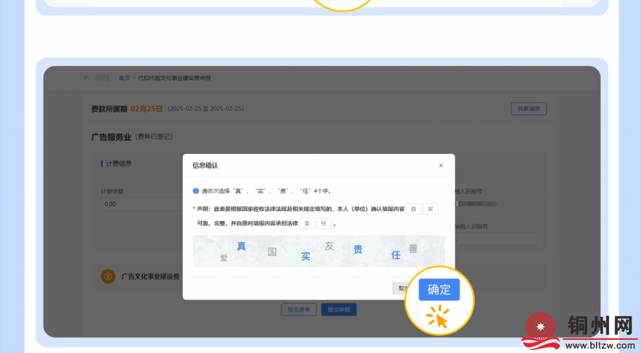Click the 预览表单 button
The image size is (641, 353).
[299, 309]
